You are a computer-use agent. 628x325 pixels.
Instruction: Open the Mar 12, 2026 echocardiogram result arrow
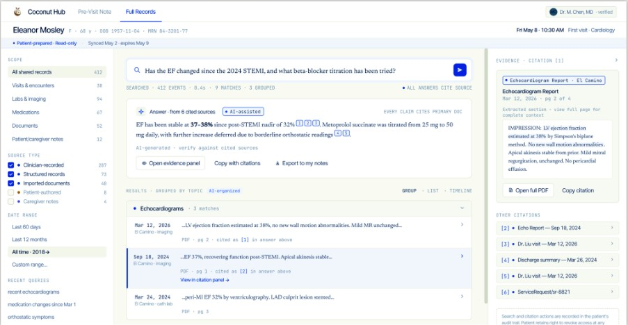(x=462, y=225)
